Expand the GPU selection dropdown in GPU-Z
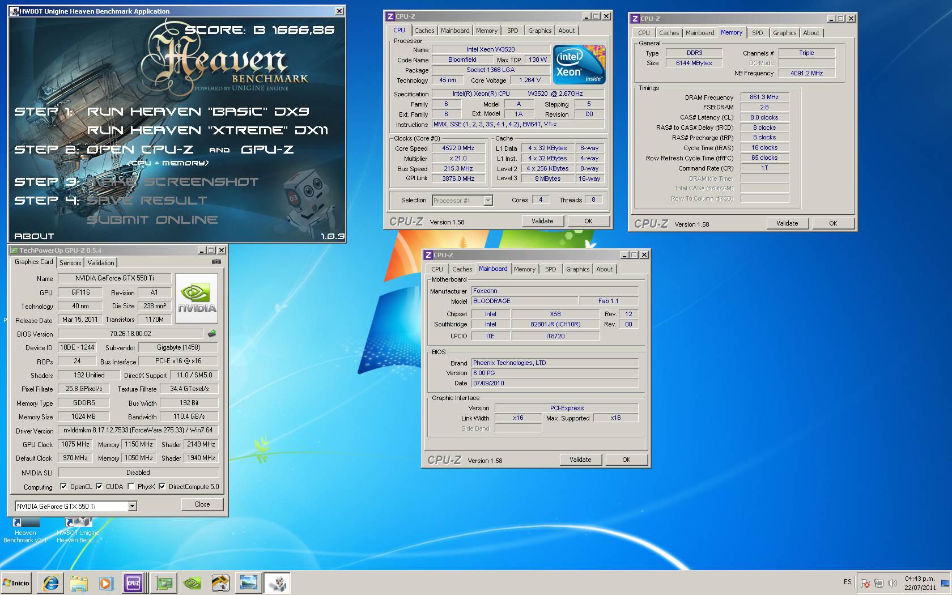This screenshot has height=595, width=952. coord(132,506)
